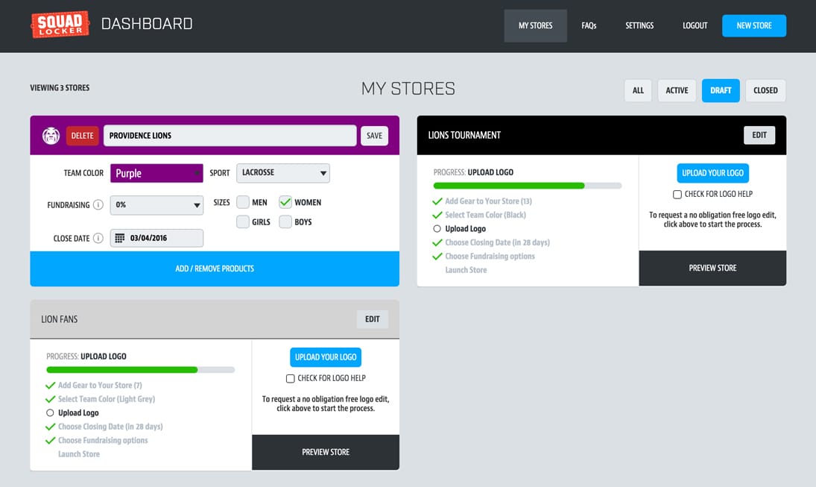The image size is (816, 487).
Task: Log out via the Logout nav item
Action: [x=695, y=25]
